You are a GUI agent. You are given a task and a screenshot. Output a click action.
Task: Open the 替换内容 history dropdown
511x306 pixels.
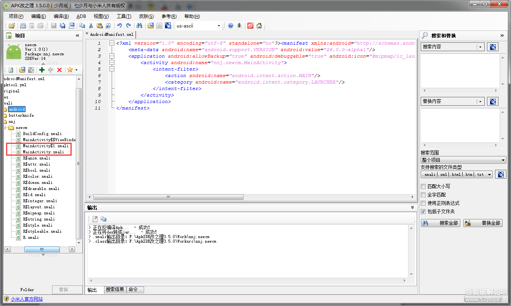[x=480, y=101]
